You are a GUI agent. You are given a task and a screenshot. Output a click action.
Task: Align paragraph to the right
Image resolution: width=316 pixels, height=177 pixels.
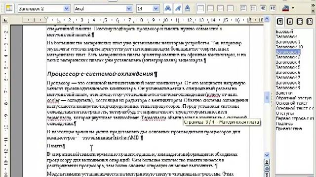221,8
